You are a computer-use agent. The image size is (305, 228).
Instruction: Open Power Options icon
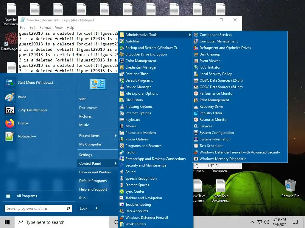pyautogui.click(x=122, y=139)
